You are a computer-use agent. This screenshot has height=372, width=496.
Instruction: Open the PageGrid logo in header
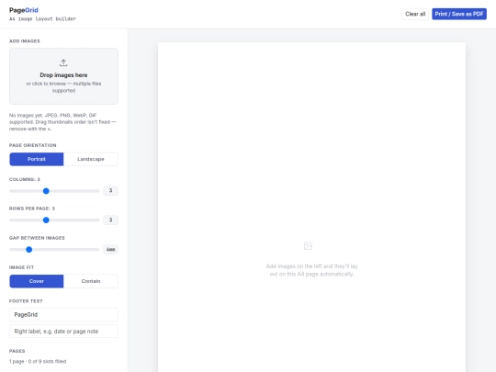tap(24, 10)
